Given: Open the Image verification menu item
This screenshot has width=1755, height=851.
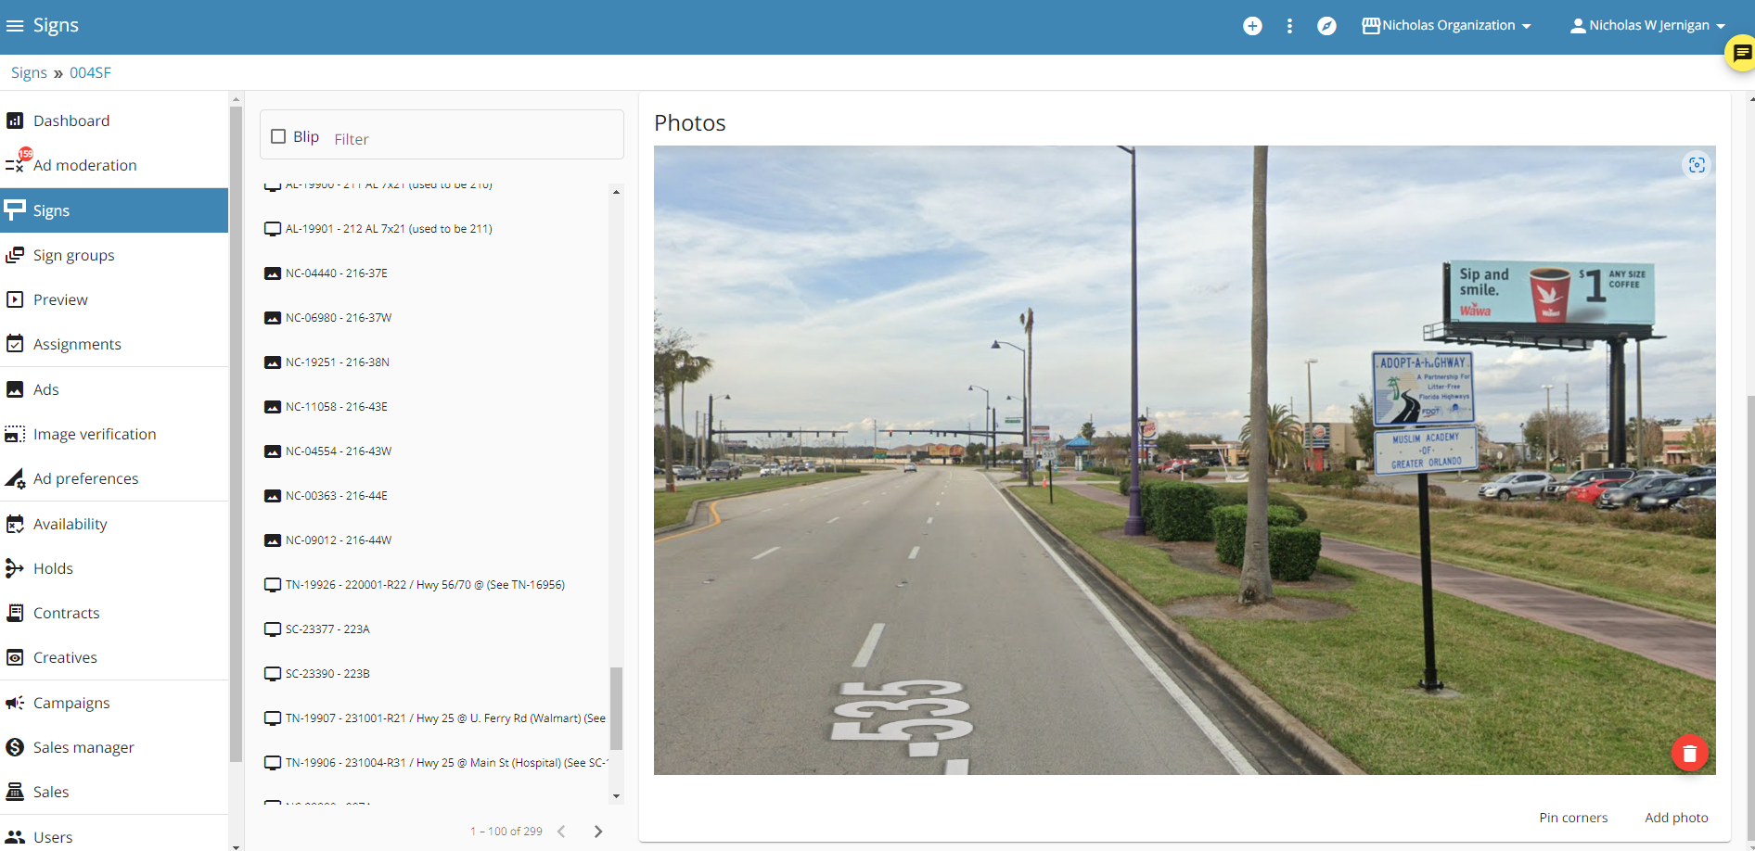Looking at the screenshot, I should tap(114, 434).
